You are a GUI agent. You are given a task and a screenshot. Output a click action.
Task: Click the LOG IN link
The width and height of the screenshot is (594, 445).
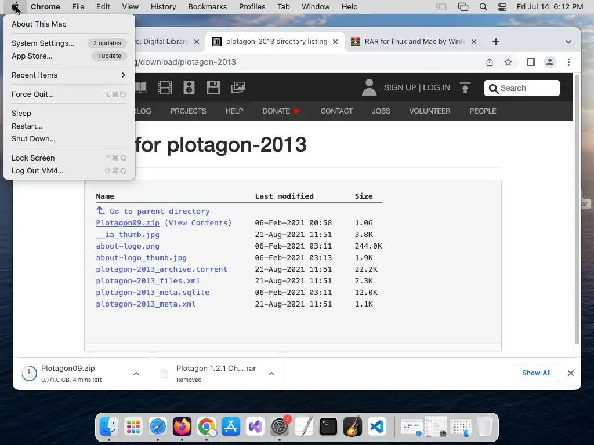click(436, 87)
